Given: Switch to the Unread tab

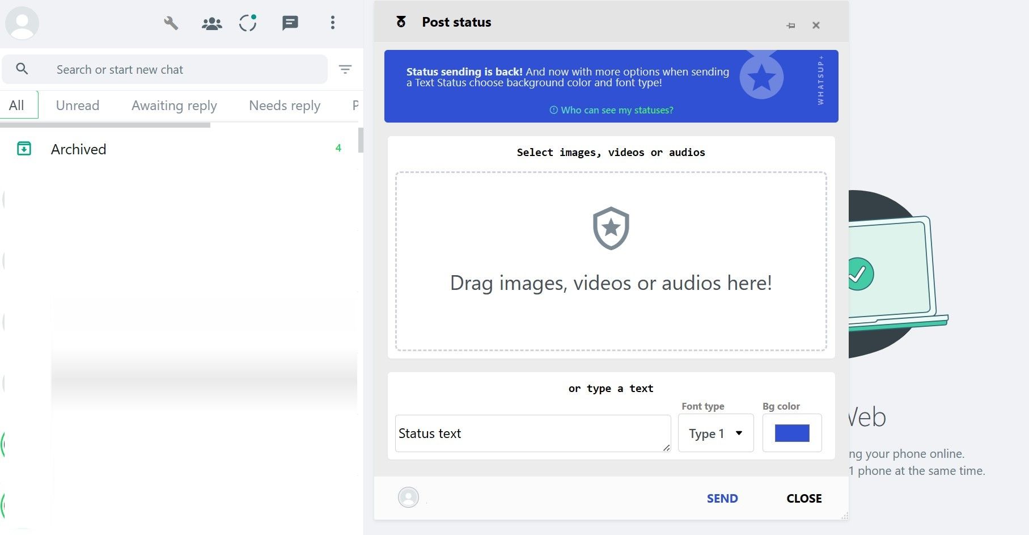Looking at the screenshot, I should pyautogui.click(x=77, y=105).
